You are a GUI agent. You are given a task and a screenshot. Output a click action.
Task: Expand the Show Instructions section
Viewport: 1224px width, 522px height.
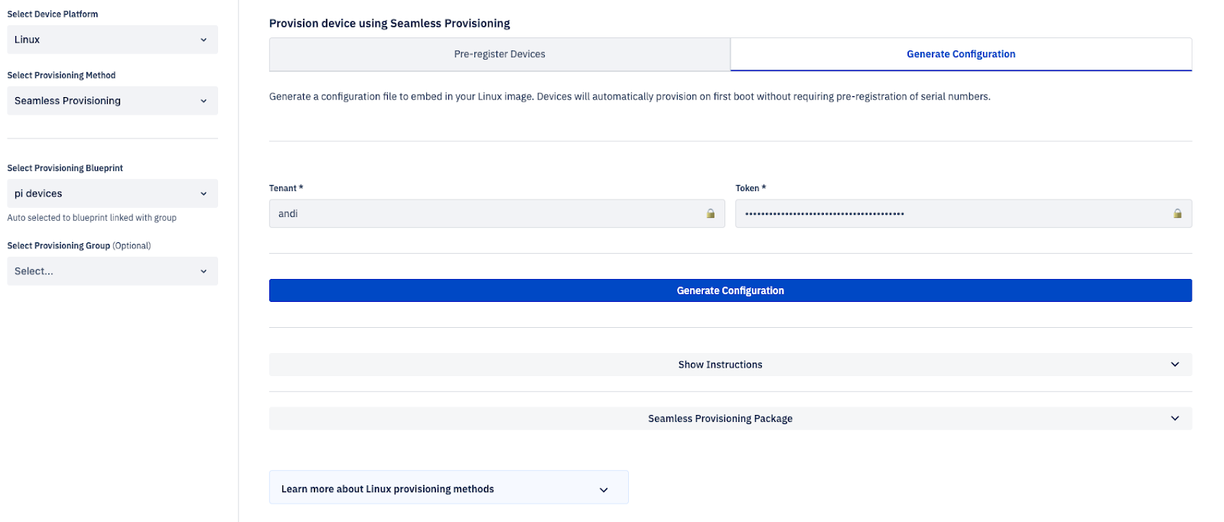[720, 365]
